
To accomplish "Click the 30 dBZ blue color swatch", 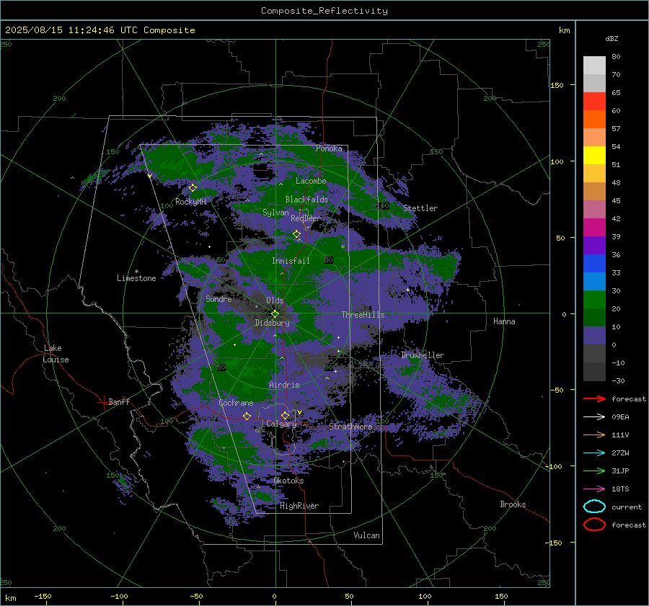I will pyautogui.click(x=594, y=281).
